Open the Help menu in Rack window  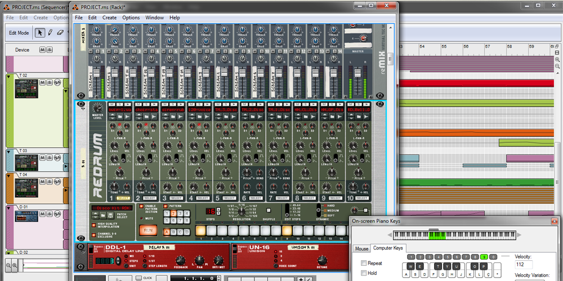[175, 17]
